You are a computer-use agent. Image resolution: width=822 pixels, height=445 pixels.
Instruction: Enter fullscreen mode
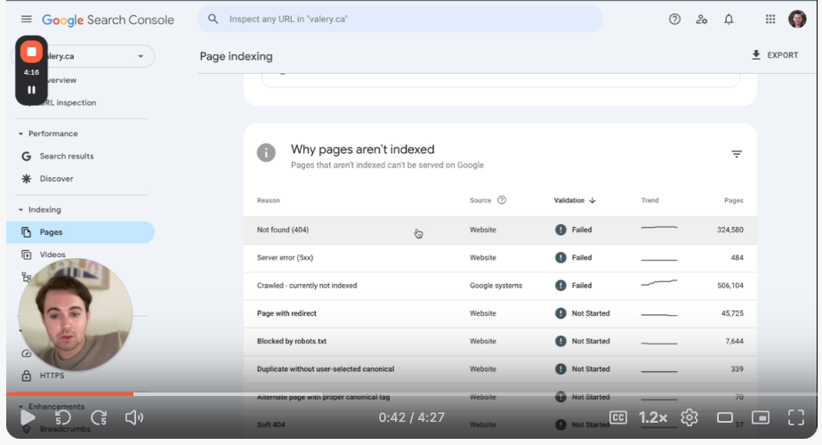[x=796, y=417]
